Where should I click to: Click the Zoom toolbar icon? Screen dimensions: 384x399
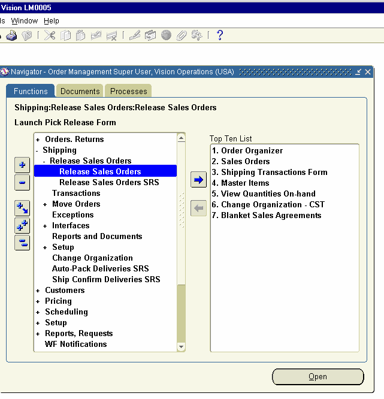coord(150,35)
